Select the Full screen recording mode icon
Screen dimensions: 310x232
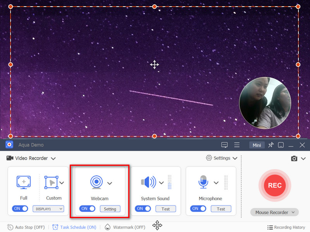(23, 182)
